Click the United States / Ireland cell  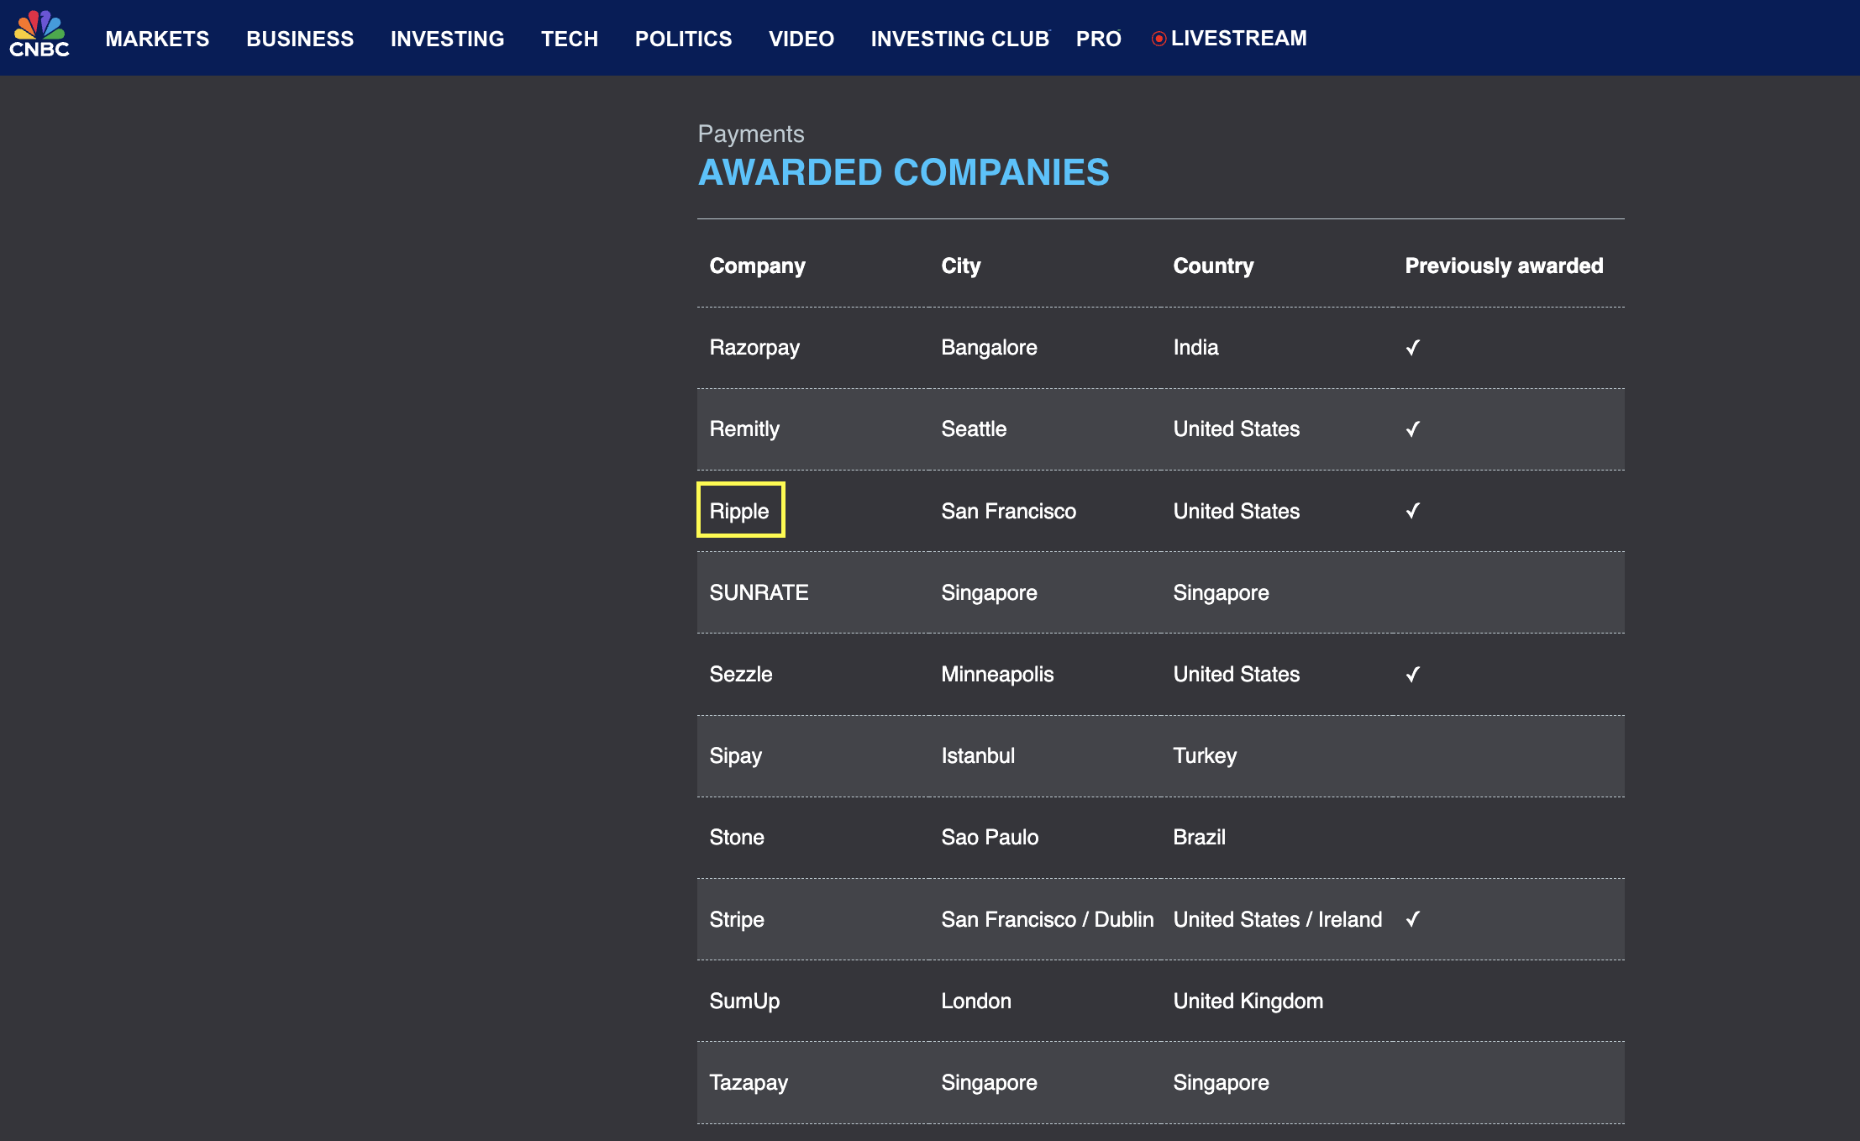(x=1278, y=919)
